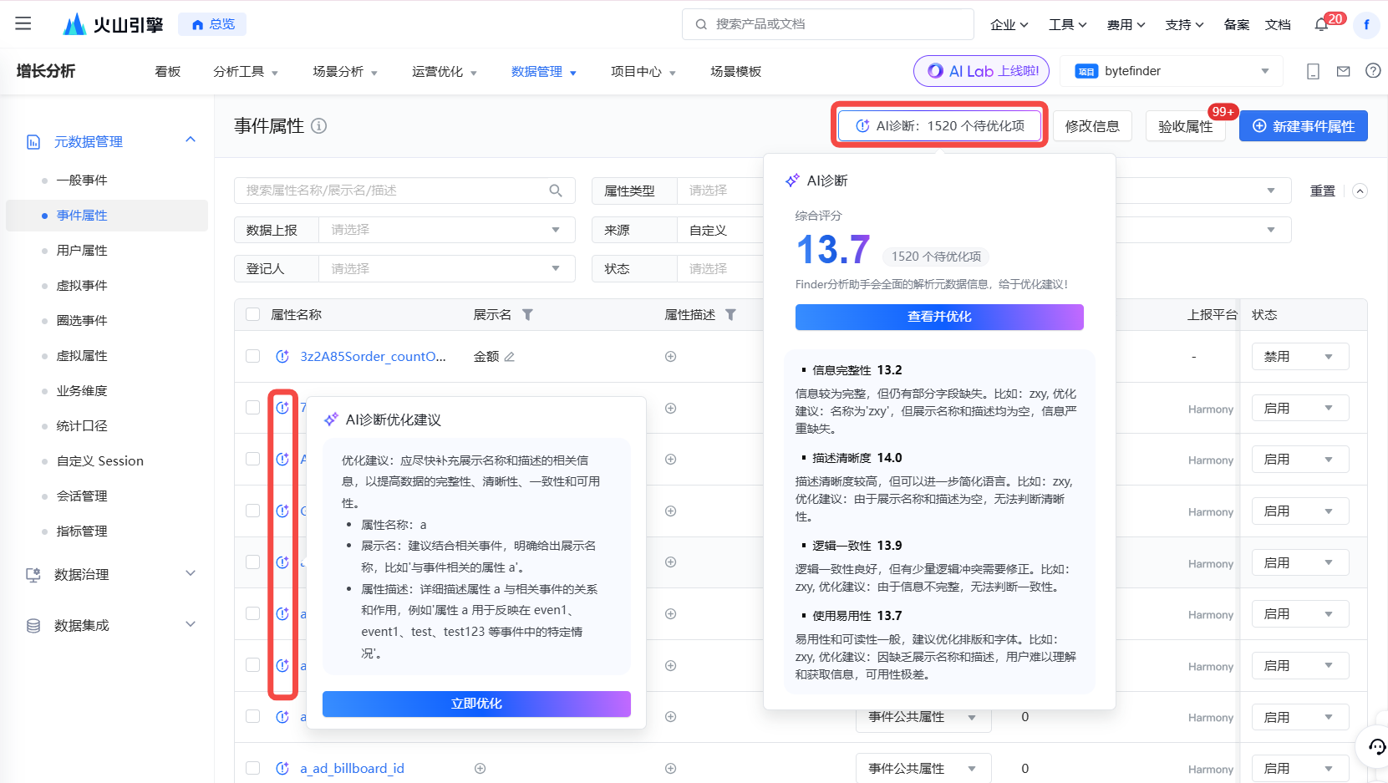
Task: Click the info icon beside 事件属性 title
Action: (x=319, y=126)
